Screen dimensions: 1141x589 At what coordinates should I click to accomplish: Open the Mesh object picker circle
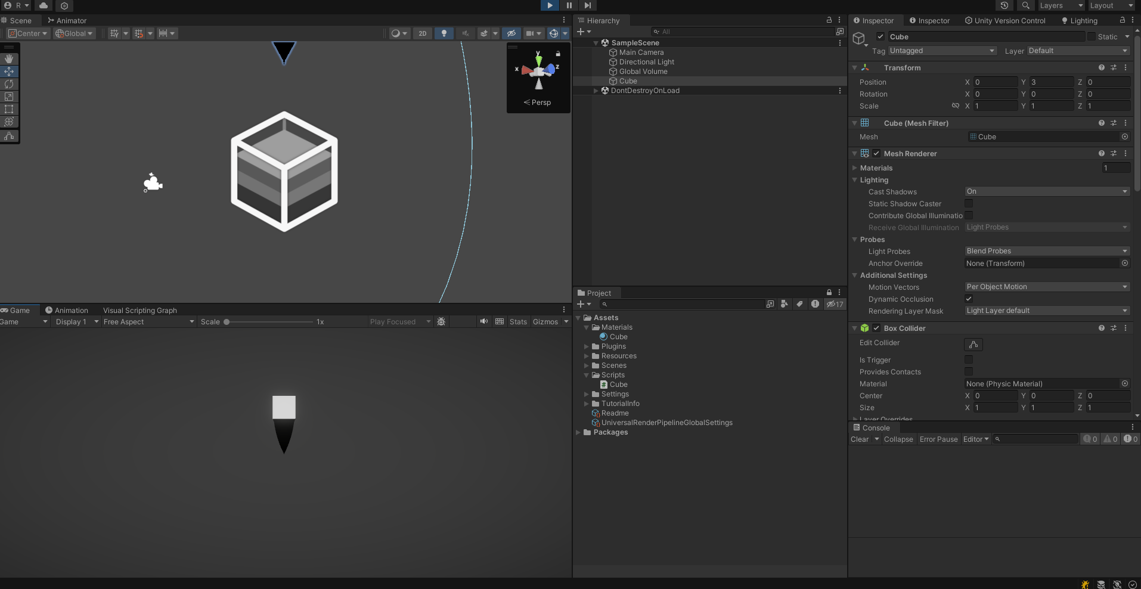(1125, 137)
